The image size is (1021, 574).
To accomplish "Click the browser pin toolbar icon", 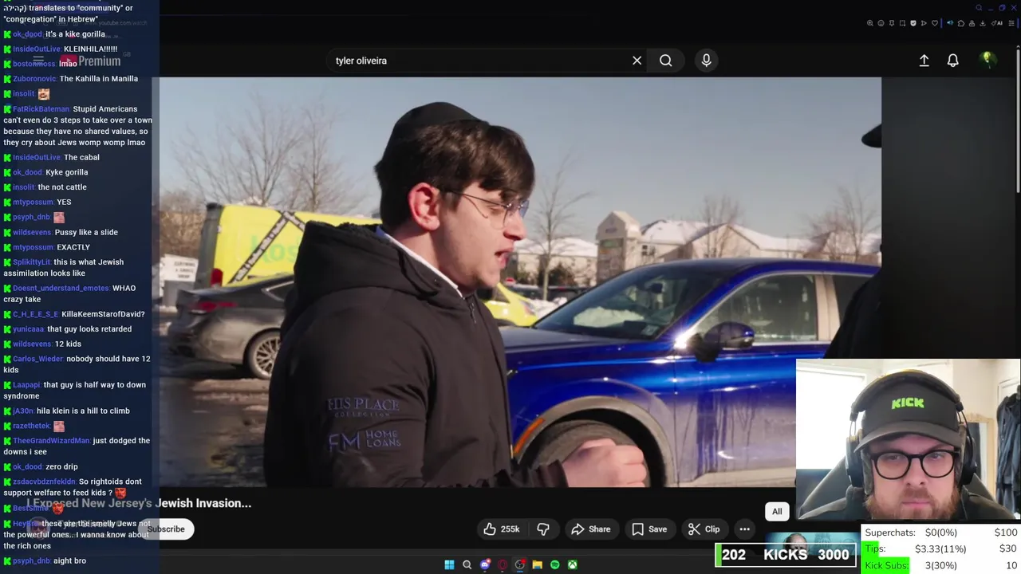I will pos(892,23).
